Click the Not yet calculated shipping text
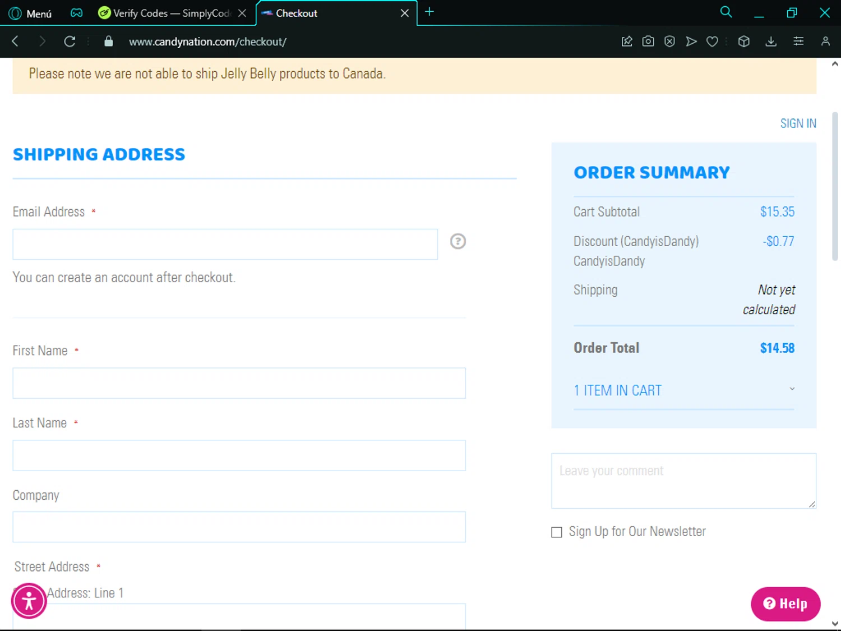The width and height of the screenshot is (841, 631). (x=769, y=300)
